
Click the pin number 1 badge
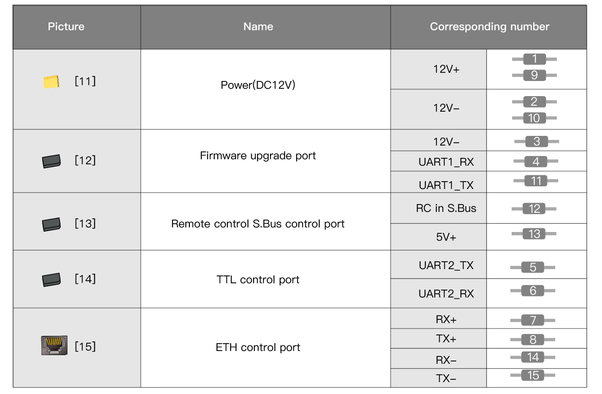[x=534, y=59]
